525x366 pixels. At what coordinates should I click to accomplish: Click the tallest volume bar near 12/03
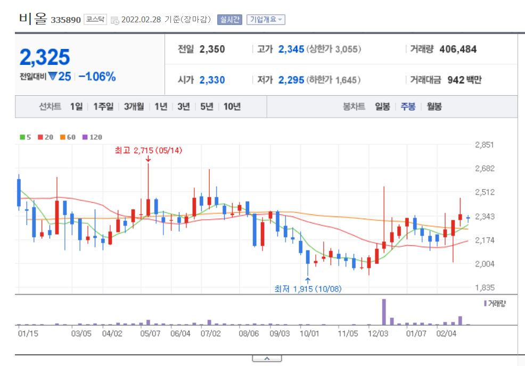point(384,312)
